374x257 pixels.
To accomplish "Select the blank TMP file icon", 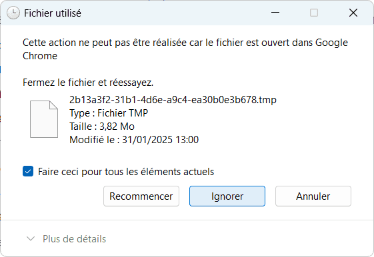I will pyautogui.click(x=44, y=119).
